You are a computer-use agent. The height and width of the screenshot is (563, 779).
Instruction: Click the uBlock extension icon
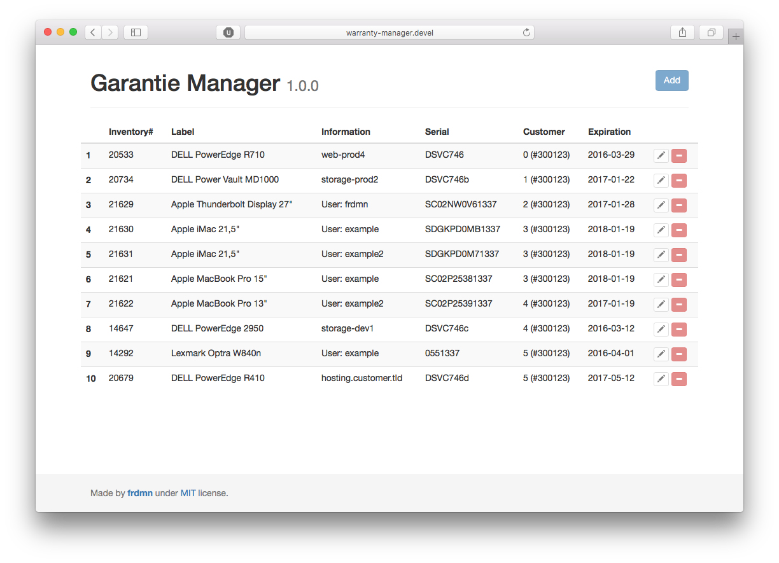(x=228, y=32)
